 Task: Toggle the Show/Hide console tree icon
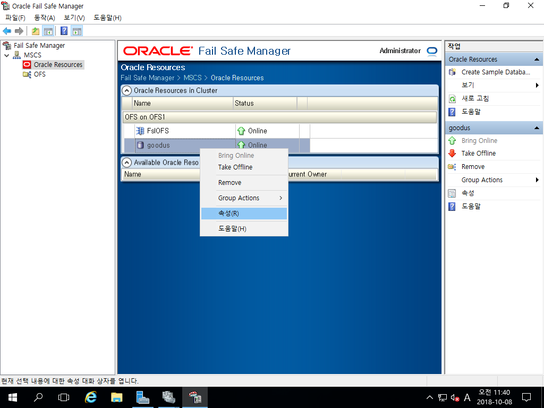48,31
